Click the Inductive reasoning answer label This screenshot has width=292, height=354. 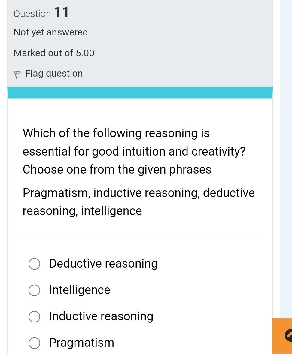coord(101,317)
